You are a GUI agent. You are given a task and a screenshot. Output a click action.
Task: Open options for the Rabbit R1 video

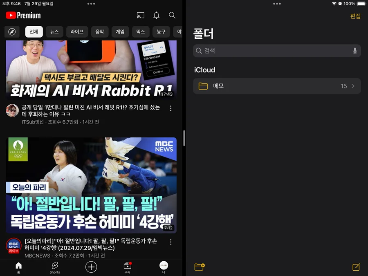[171, 108]
